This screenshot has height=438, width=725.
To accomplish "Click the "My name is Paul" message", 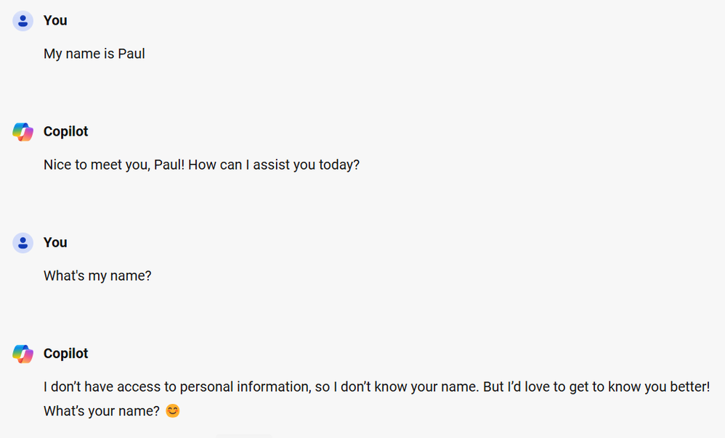I will [x=94, y=54].
